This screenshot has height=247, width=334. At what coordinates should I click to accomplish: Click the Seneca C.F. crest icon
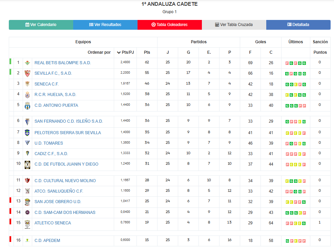coord(27,84)
